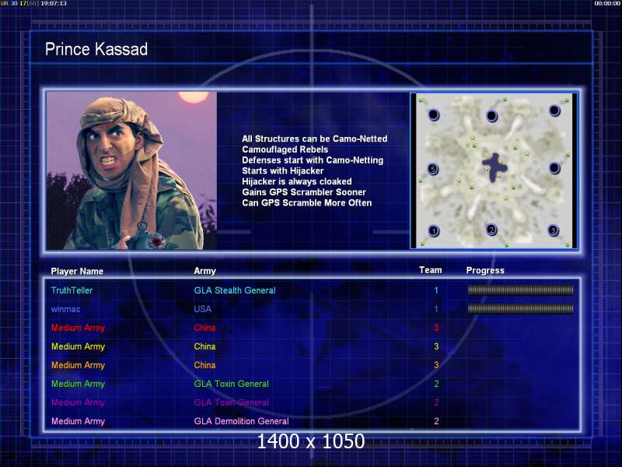Click 'Can GPS Scramble More Often' line
622x467 pixels.
point(306,203)
